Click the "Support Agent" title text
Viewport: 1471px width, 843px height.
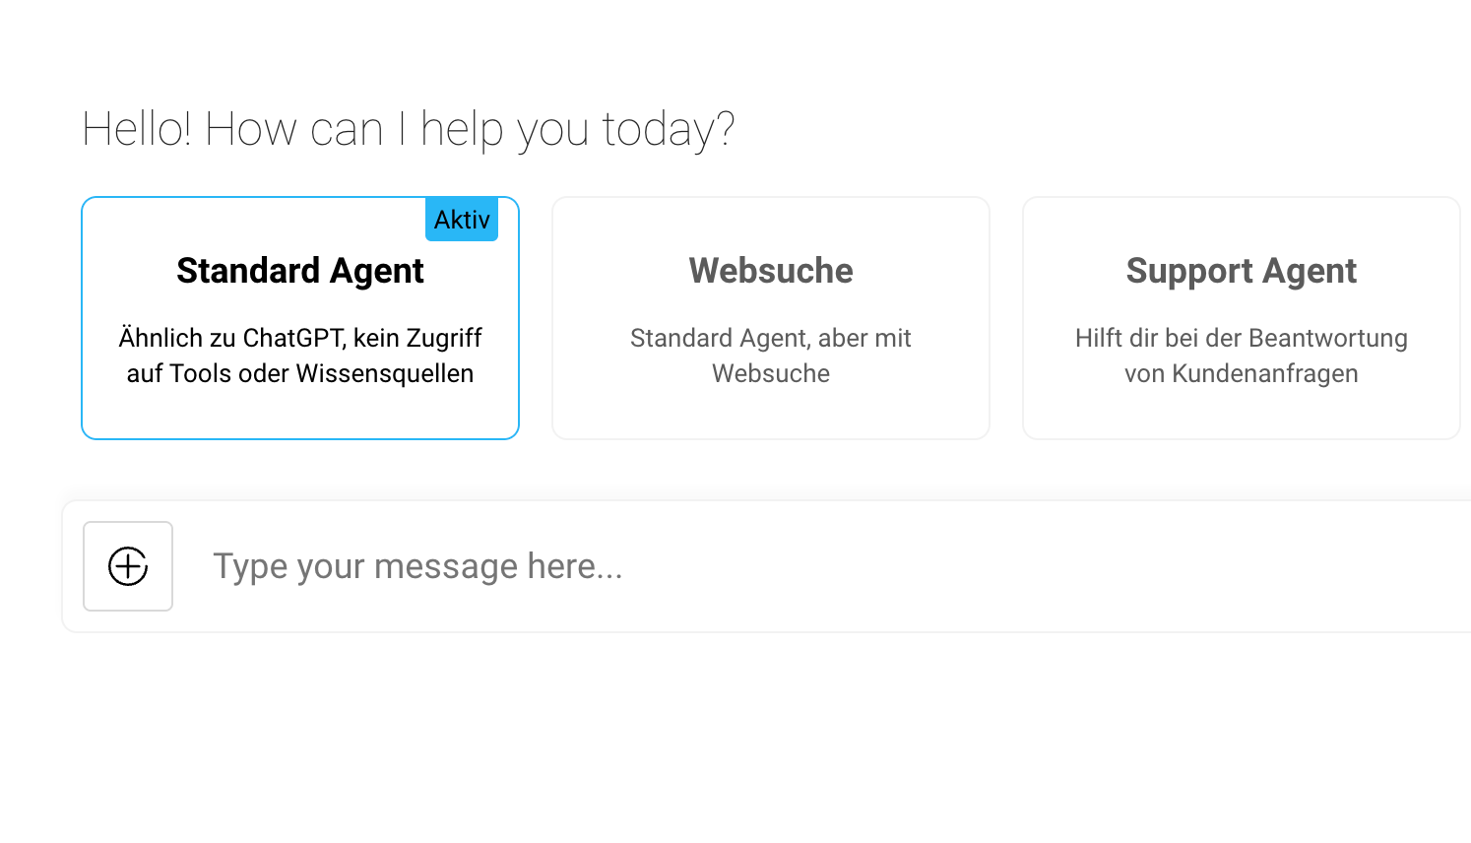pyautogui.click(x=1242, y=271)
